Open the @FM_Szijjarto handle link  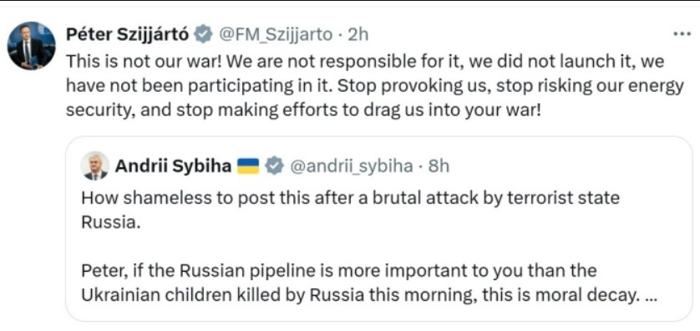tap(275, 34)
